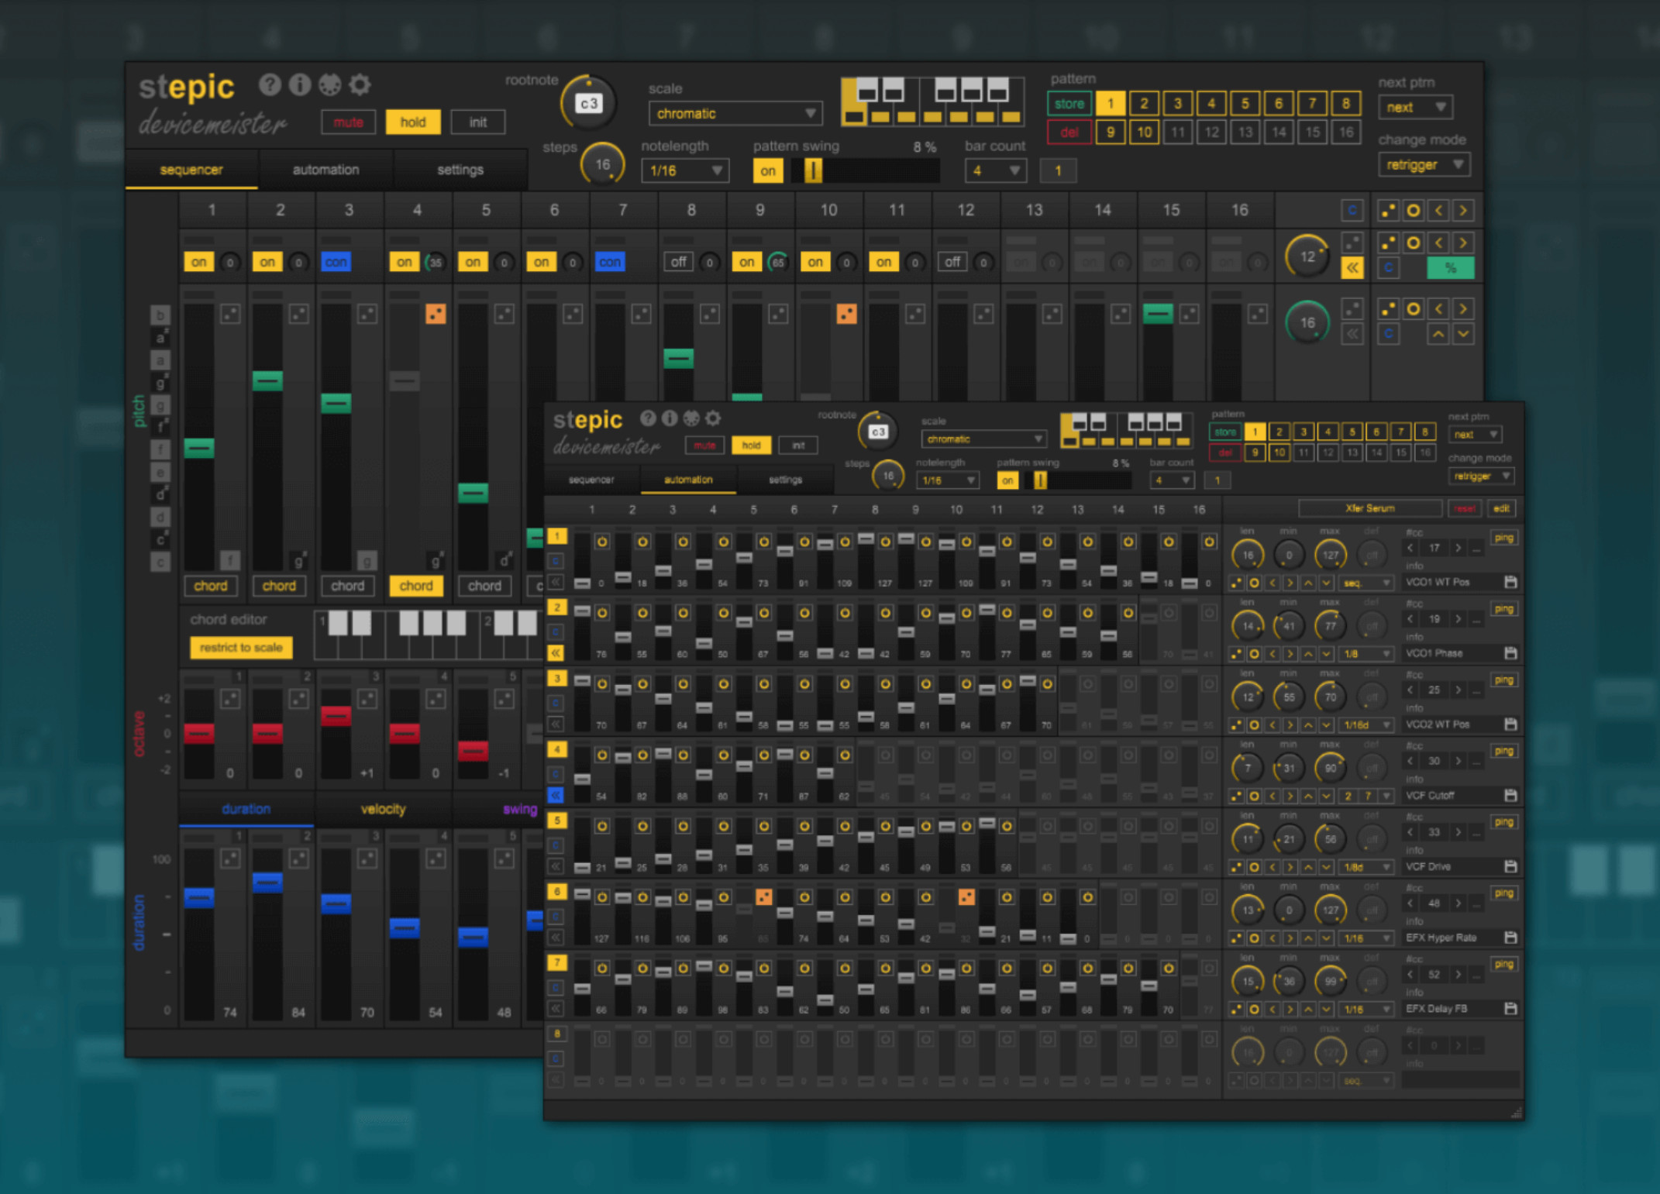
Task: Switch to settings tab in front window
Action: pyautogui.click(x=785, y=480)
